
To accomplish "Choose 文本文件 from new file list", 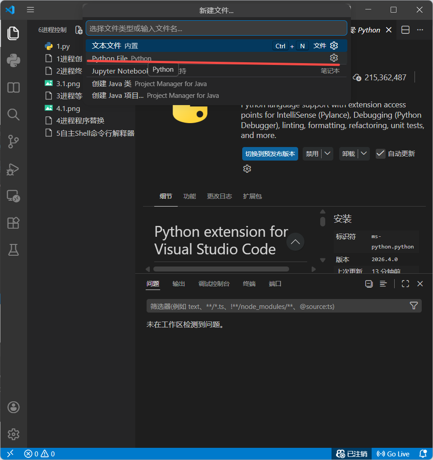I will [x=216, y=46].
